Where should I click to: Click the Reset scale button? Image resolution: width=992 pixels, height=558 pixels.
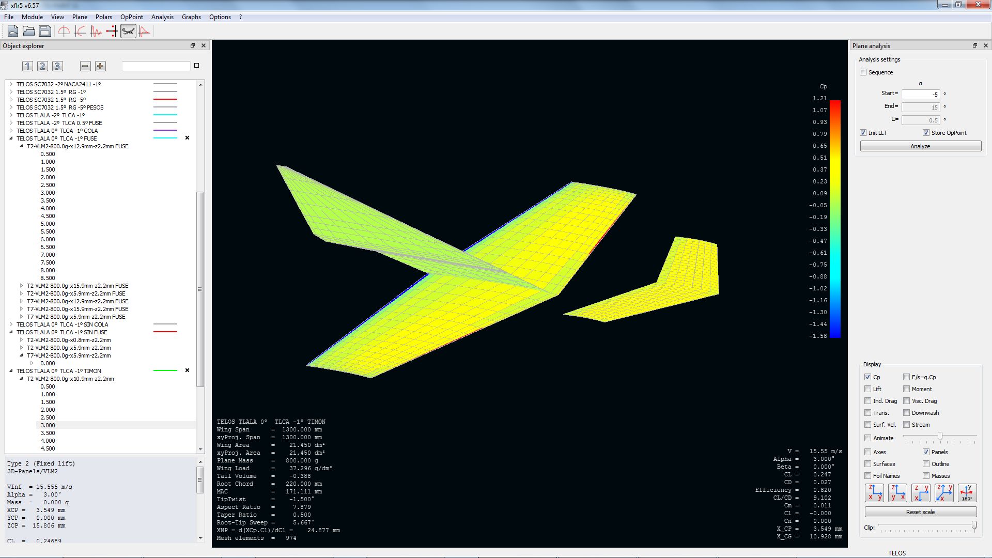point(920,512)
